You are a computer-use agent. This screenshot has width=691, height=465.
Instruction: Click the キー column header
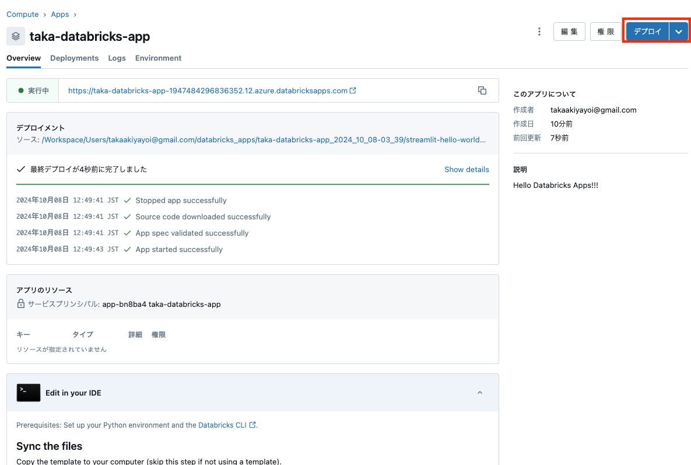coord(23,334)
